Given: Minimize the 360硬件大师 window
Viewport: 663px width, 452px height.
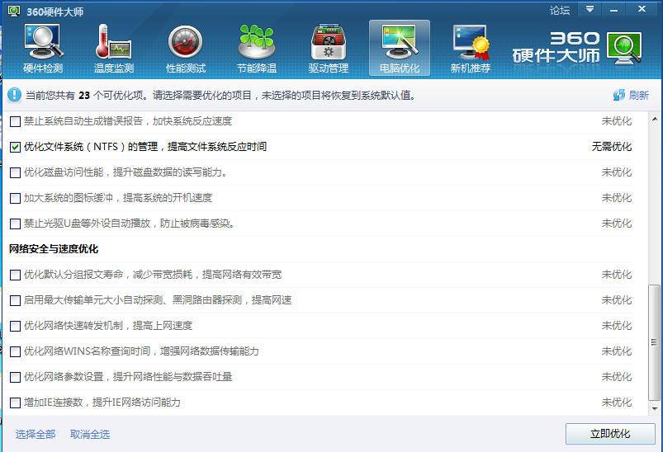Looking at the screenshot, I should (x=614, y=9).
